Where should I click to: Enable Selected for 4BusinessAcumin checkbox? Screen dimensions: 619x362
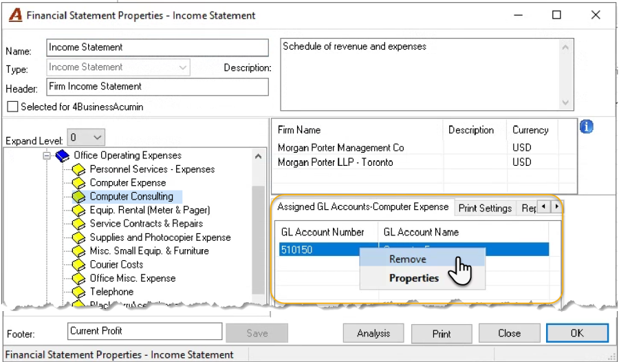(x=12, y=107)
